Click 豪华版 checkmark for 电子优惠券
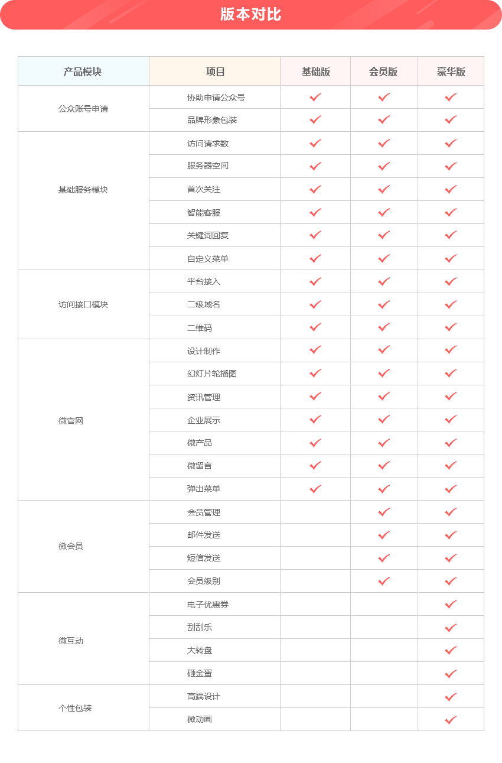 click(x=451, y=604)
